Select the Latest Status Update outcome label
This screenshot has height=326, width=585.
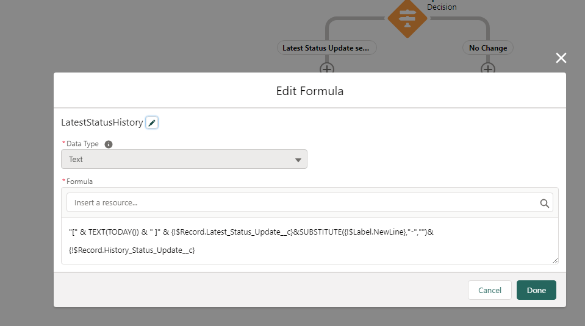[x=327, y=48]
